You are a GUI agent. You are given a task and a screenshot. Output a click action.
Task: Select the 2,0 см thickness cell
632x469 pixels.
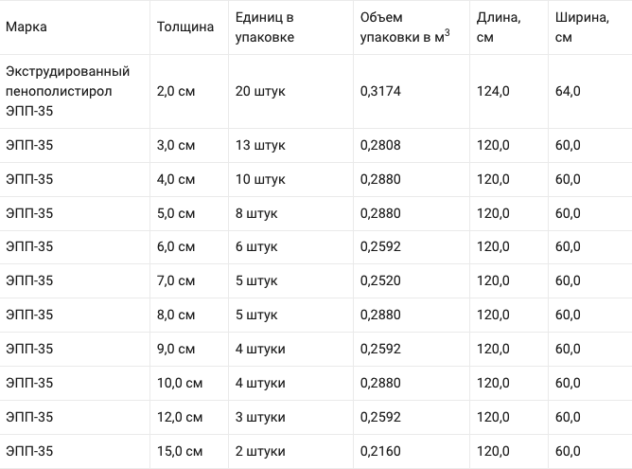click(176, 91)
